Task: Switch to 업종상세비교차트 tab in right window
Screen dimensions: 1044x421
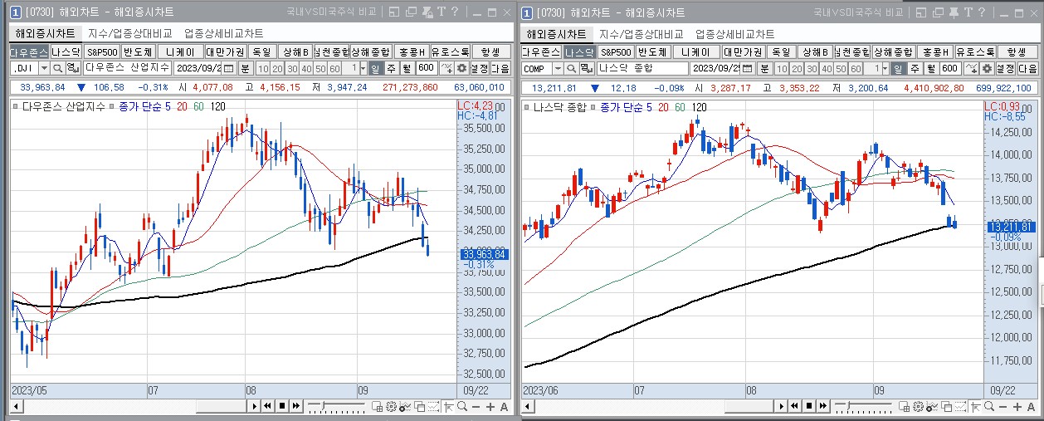Action: click(x=734, y=34)
